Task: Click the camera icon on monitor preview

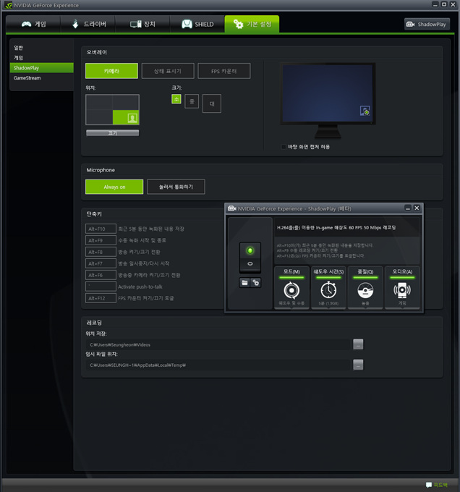Action: click(x=365, y=112)
